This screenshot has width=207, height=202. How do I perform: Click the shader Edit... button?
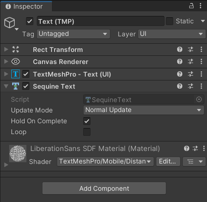168,161
